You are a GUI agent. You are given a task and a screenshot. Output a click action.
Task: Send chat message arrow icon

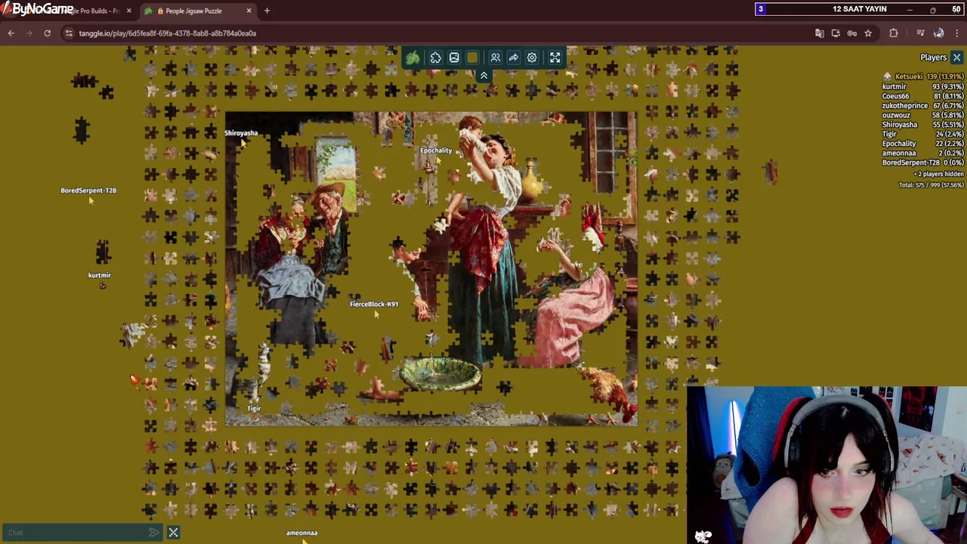pyautogui.click(x=154, y=533)
